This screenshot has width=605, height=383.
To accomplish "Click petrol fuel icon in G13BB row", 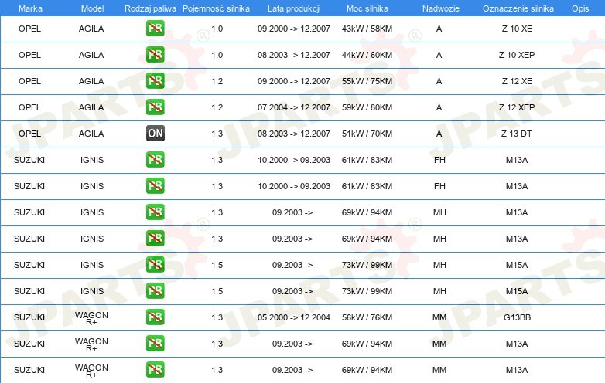I will click(155, 317).
